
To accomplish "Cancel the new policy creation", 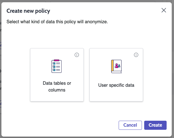I will [x=130, y=125].
